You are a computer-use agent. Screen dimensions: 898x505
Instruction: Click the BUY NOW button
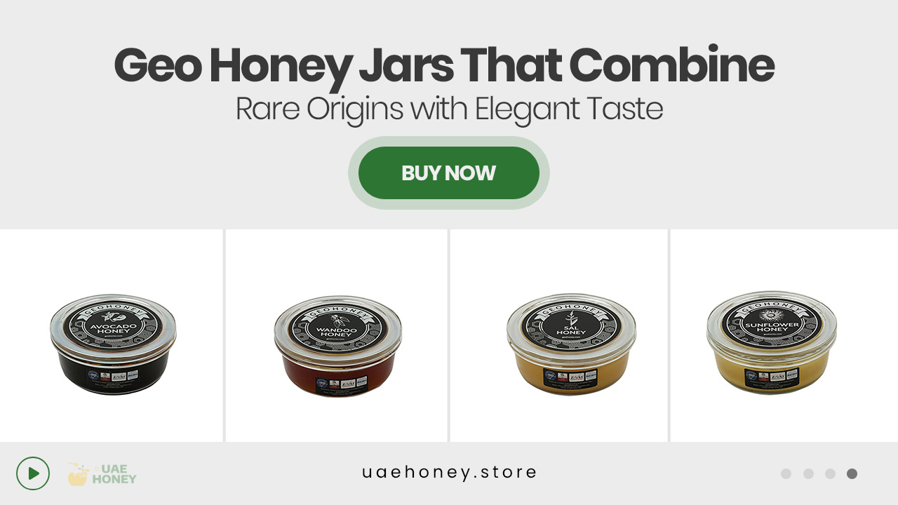click(449, 173)
